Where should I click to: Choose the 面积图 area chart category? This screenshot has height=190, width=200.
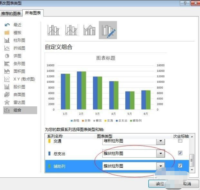(x=19, y=71)
